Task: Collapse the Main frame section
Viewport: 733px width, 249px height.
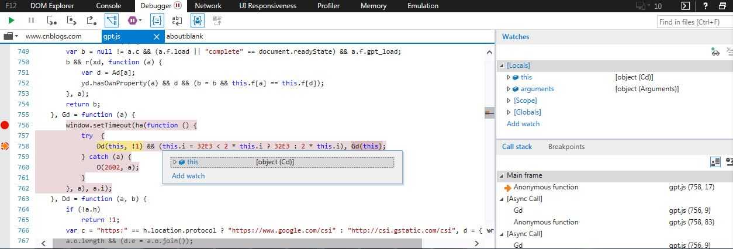Action: coord(502,175)
